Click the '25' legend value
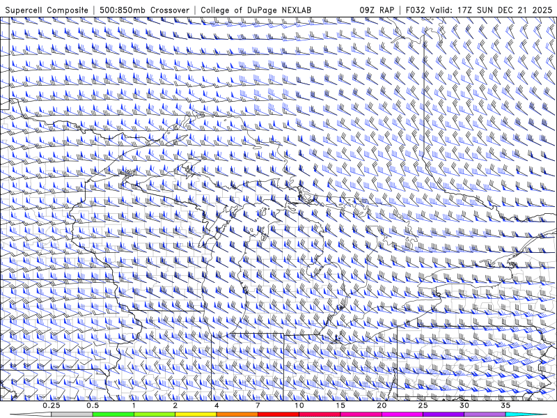557x418 pixels. tap(423, 405)
